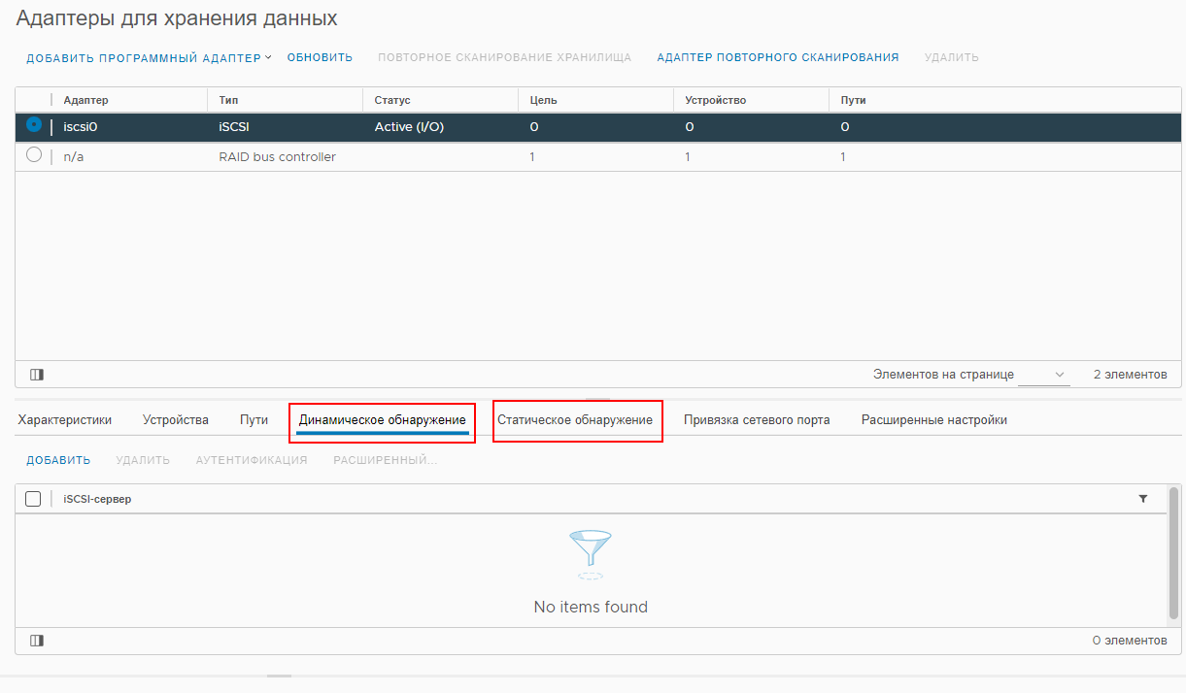This screenshot has height=693, width=1186.
Task: Tick the select-all checkbox beside iSCSI-сервер
Action: pos(33,499)
